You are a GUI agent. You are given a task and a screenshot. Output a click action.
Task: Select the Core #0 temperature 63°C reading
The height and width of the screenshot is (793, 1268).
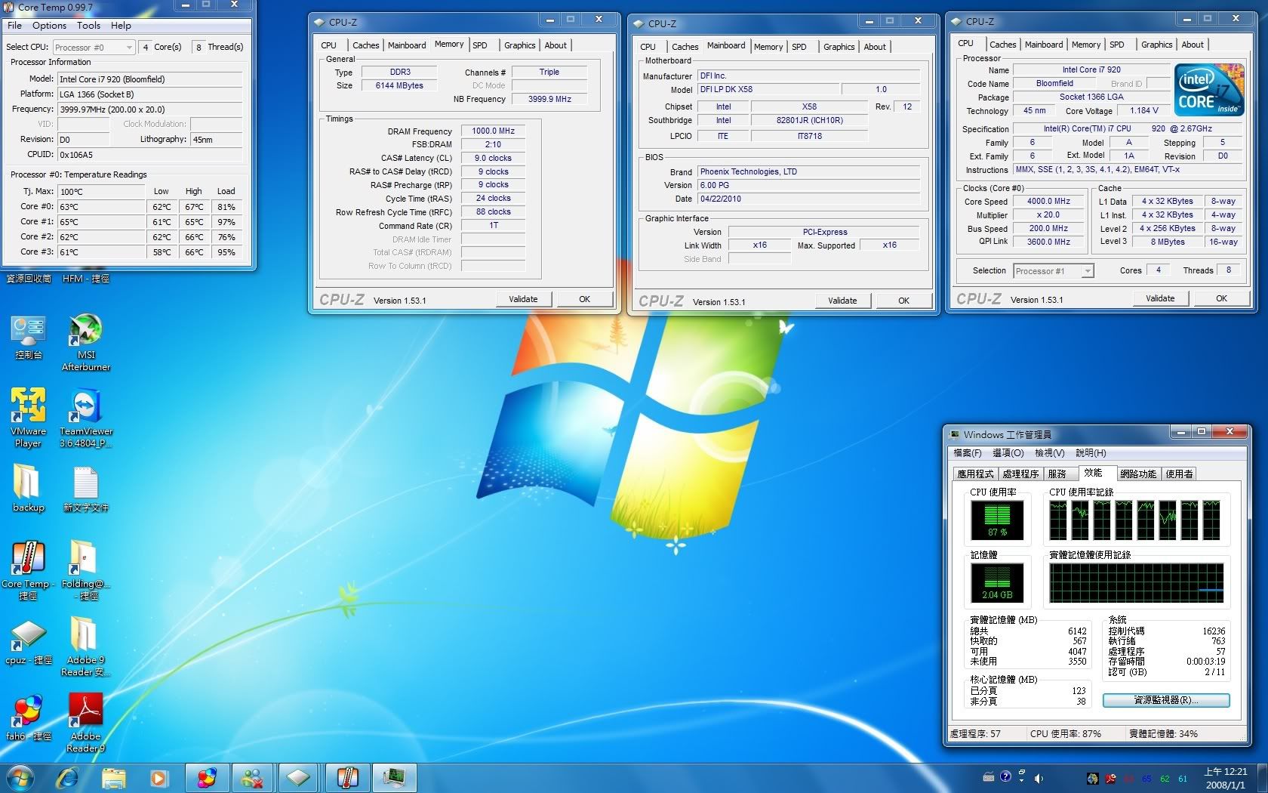[101, 207]
